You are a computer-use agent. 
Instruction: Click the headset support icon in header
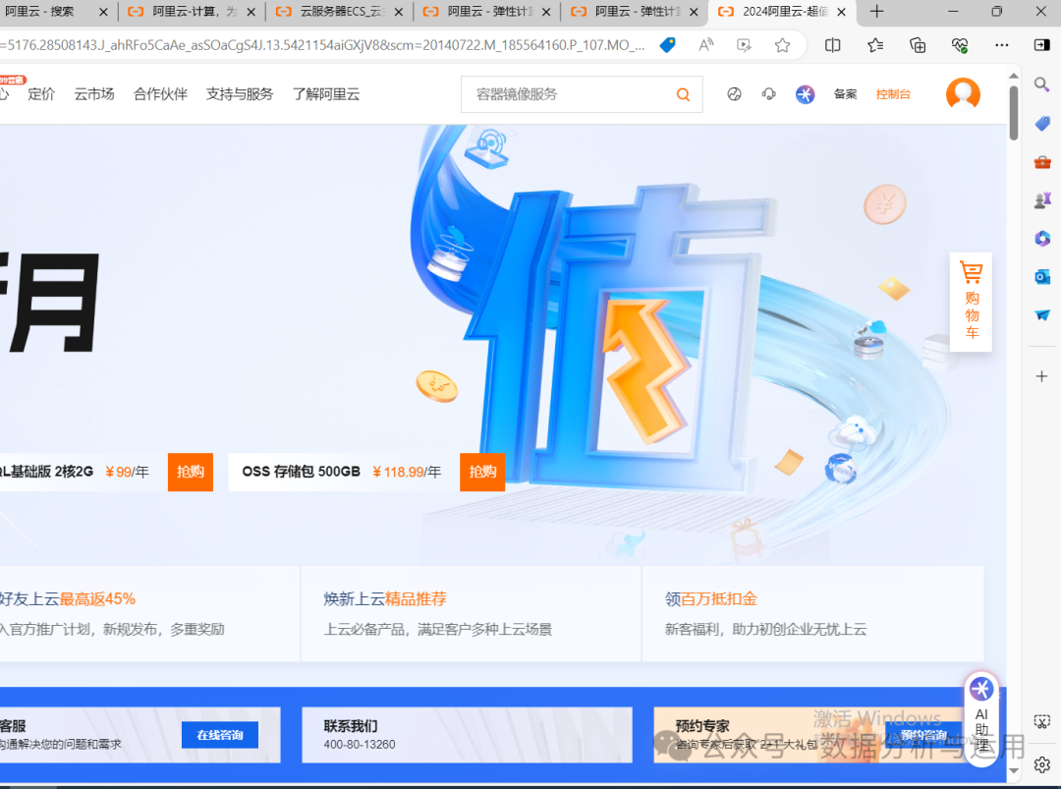768,94
